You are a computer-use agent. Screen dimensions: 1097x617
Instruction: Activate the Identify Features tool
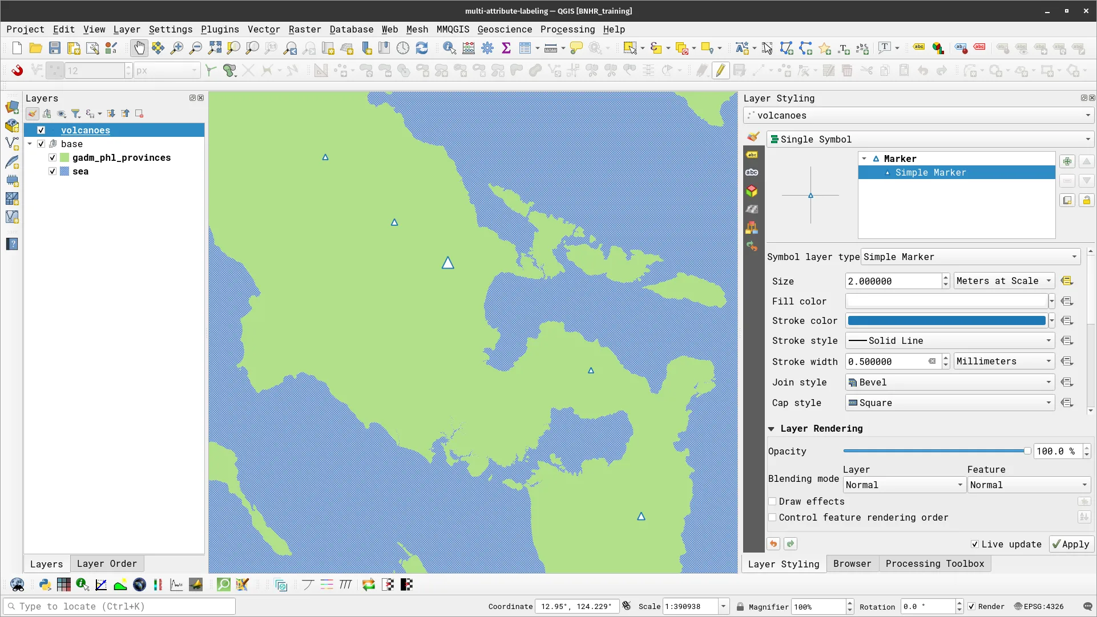point(450,48)
